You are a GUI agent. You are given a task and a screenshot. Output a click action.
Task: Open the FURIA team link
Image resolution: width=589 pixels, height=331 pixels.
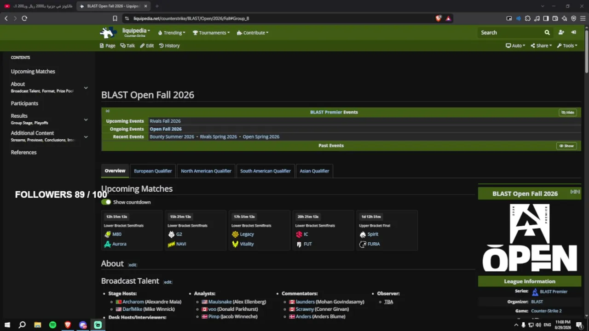click(374, 244)
